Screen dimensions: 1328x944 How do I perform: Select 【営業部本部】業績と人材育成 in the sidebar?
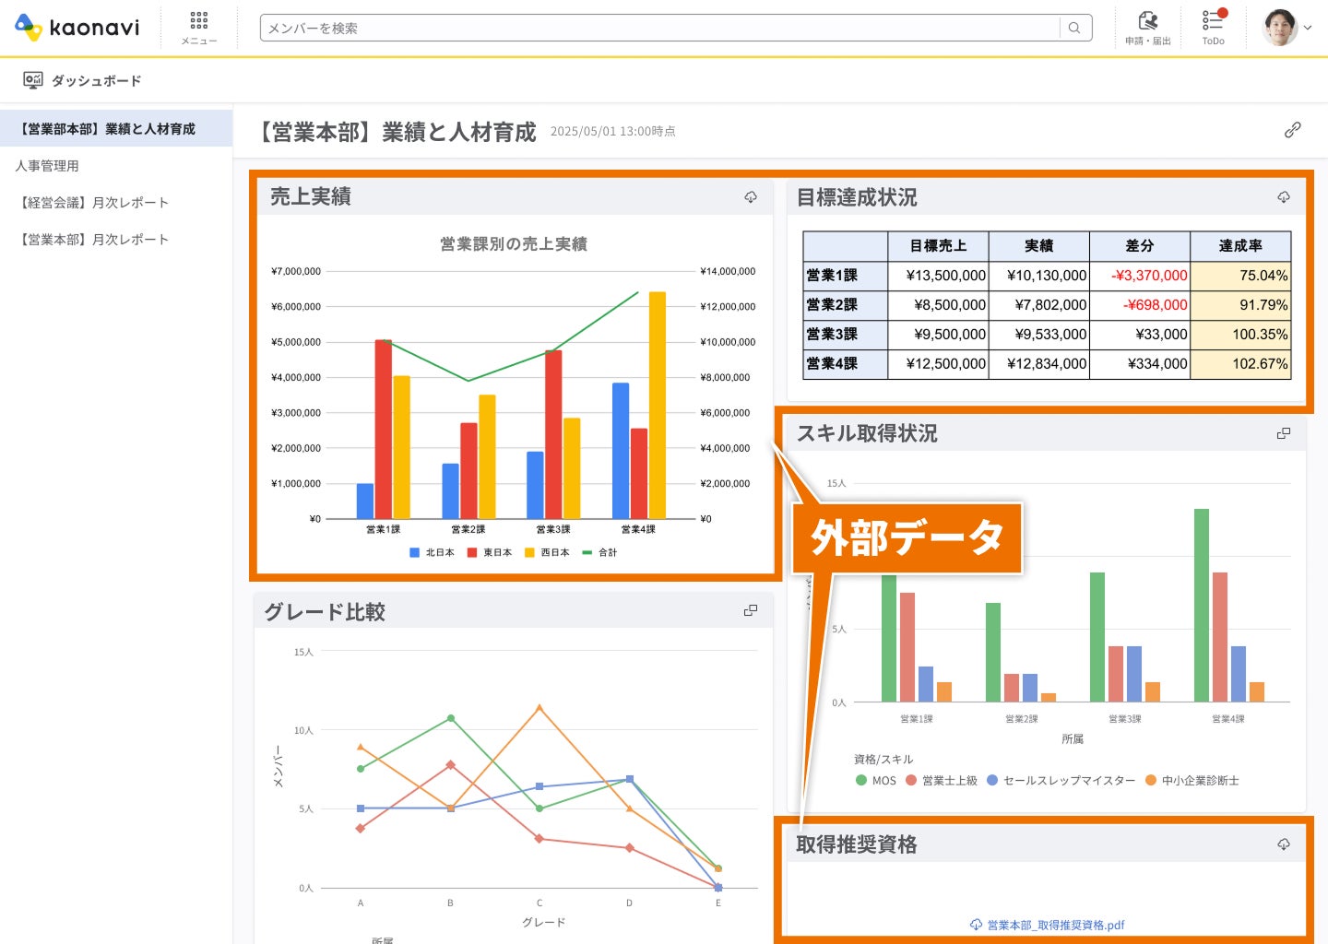pos(116,129)
